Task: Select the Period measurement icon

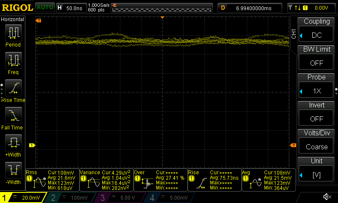Action: click(14, 33)
